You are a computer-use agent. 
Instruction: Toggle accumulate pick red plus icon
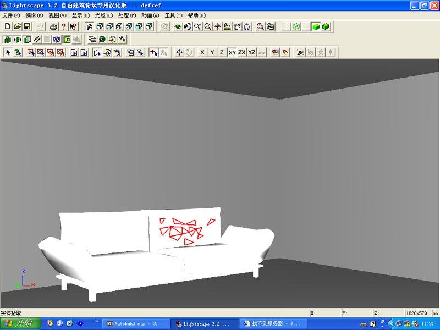coord(153,52)
